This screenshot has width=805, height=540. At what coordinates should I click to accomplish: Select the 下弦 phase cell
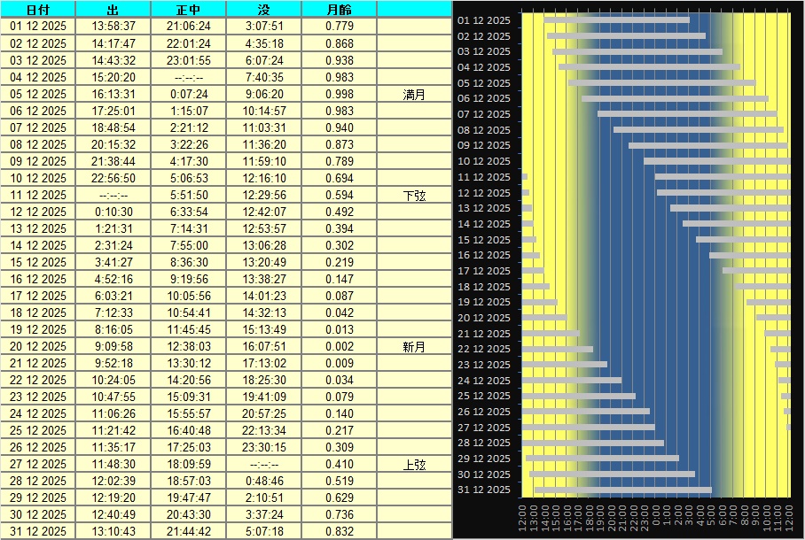(414, 195)
